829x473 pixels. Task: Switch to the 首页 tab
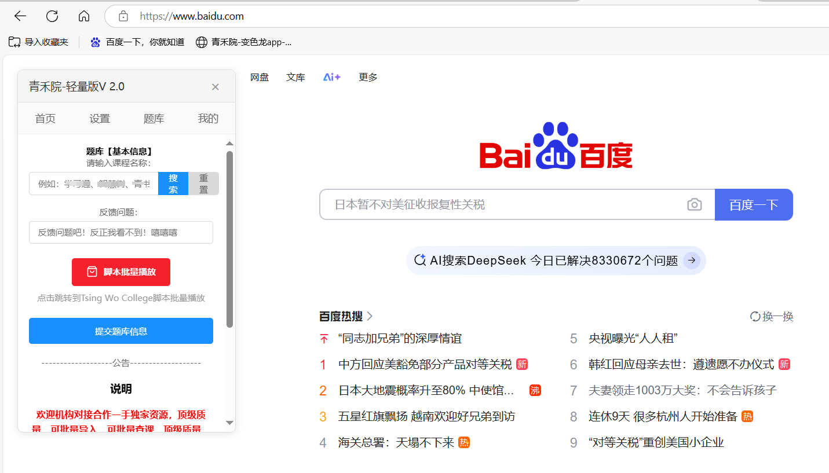pyautogui.click(x=45, y=119)
